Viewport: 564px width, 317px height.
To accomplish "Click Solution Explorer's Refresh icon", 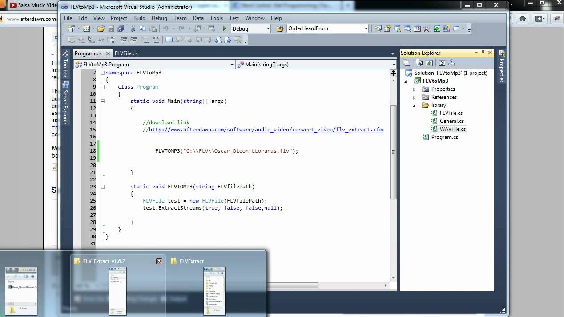I will (429, 63).
